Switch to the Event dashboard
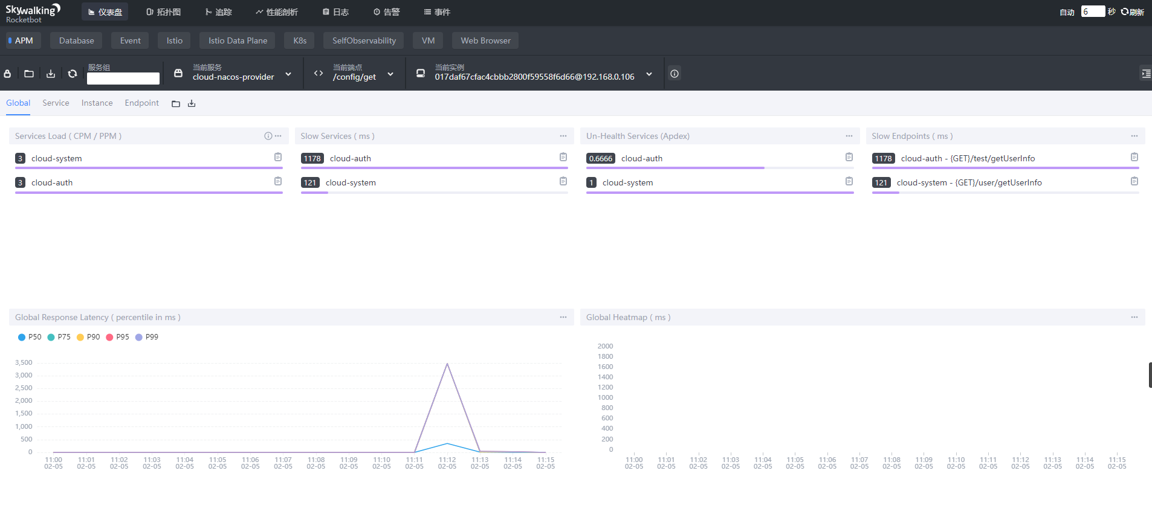Screen dimensions: 1152x514 [130, 40]
